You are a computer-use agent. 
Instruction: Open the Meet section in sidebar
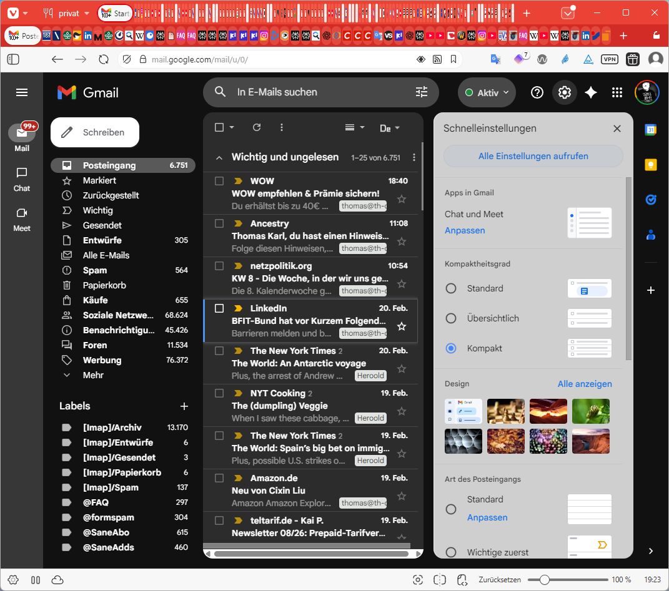[22, 219]
